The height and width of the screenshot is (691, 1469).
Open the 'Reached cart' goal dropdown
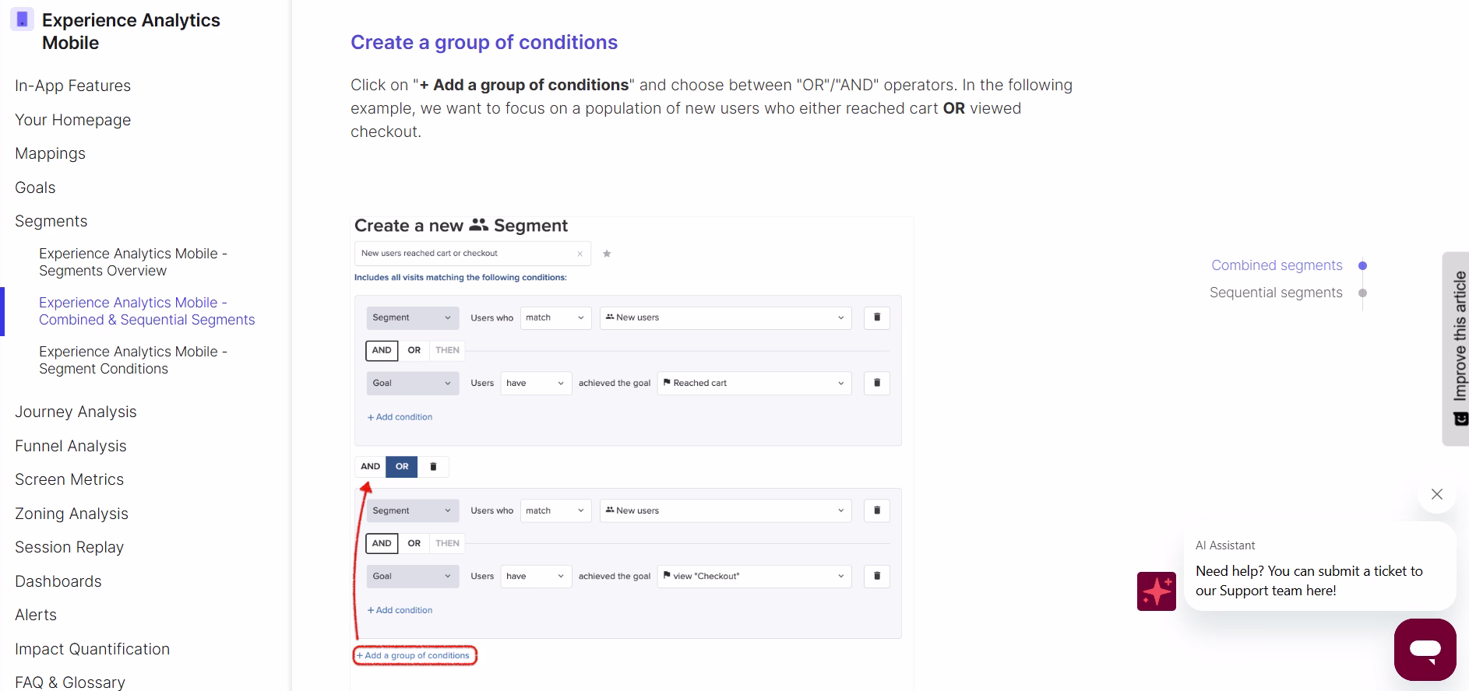[754, 383]
